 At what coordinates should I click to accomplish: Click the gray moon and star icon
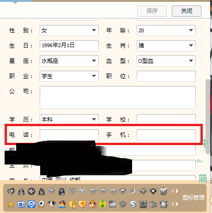point(133,191)
